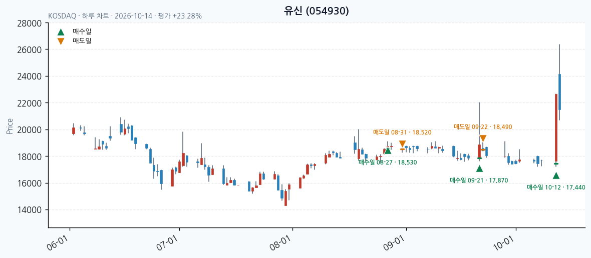Click the 28000 y-axis label
This screenshot has height=258, width=591.
pyautogui.click(x=30, y=23)
